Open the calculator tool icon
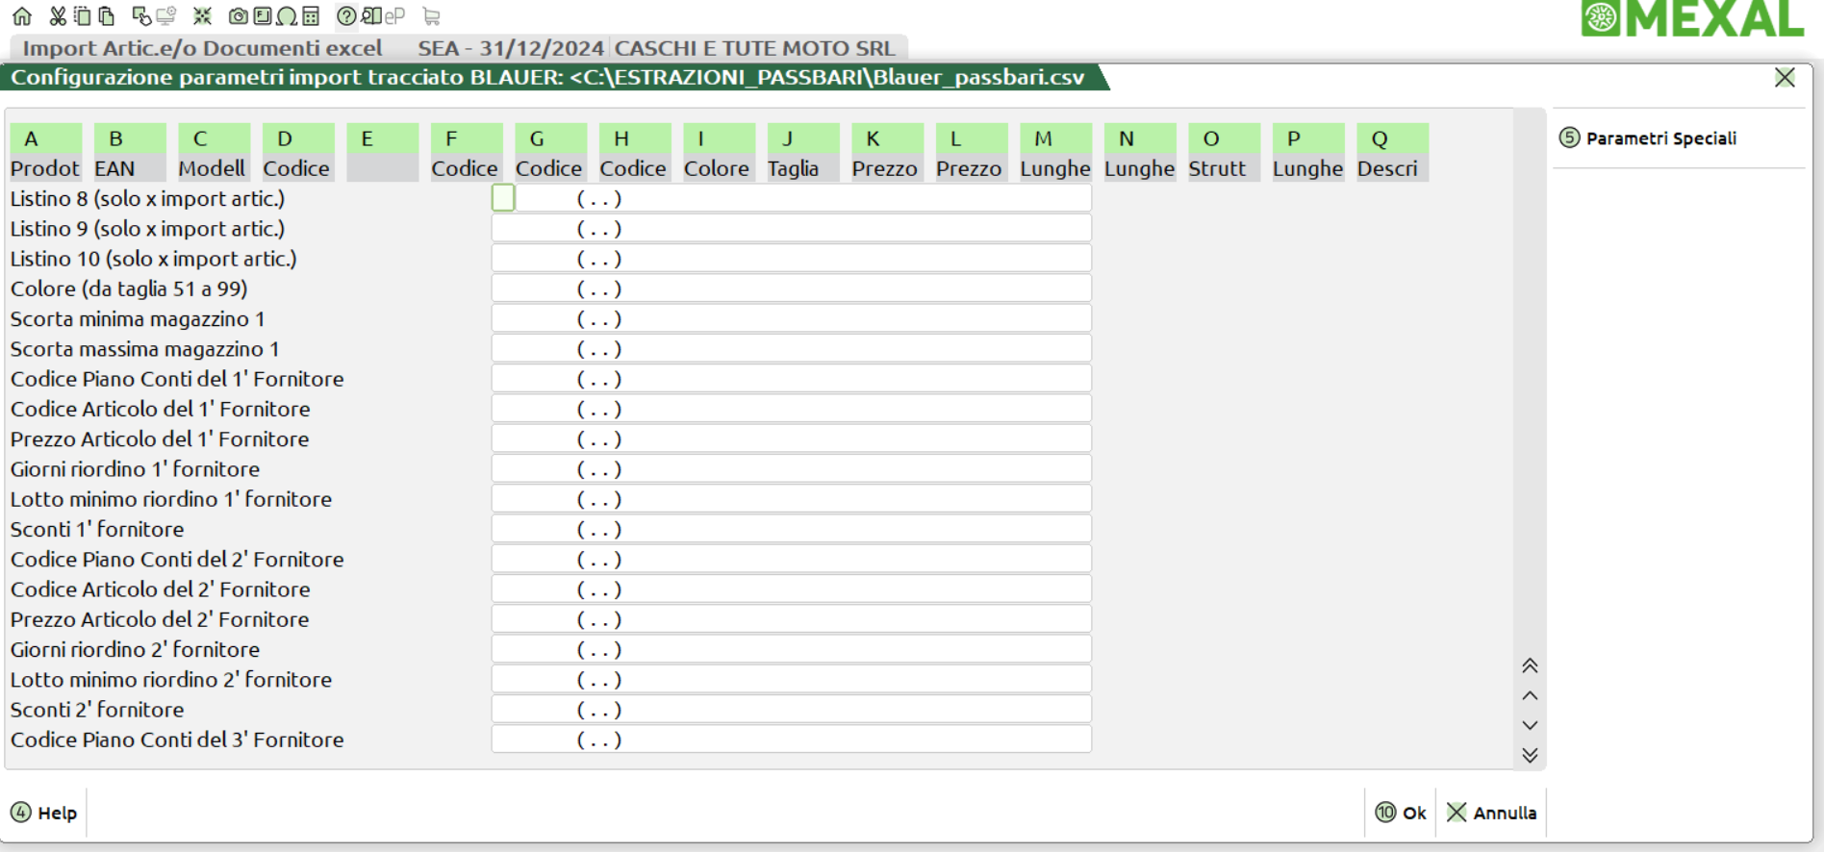The height and width of the screenshot is (852, 1824). tap(311, 16)
